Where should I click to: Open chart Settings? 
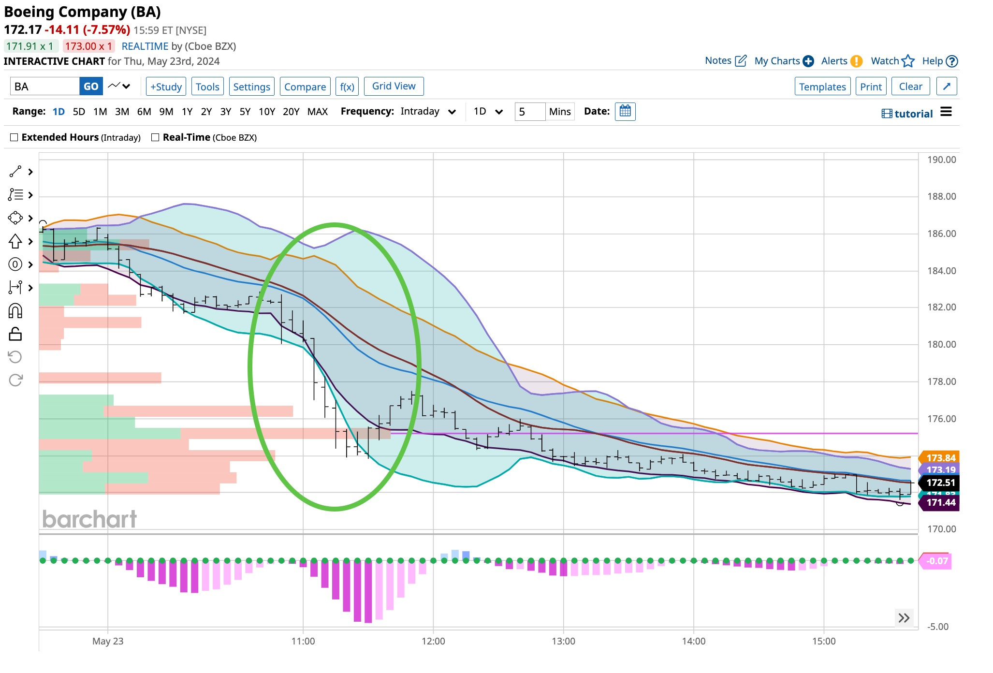click(251, 87)
